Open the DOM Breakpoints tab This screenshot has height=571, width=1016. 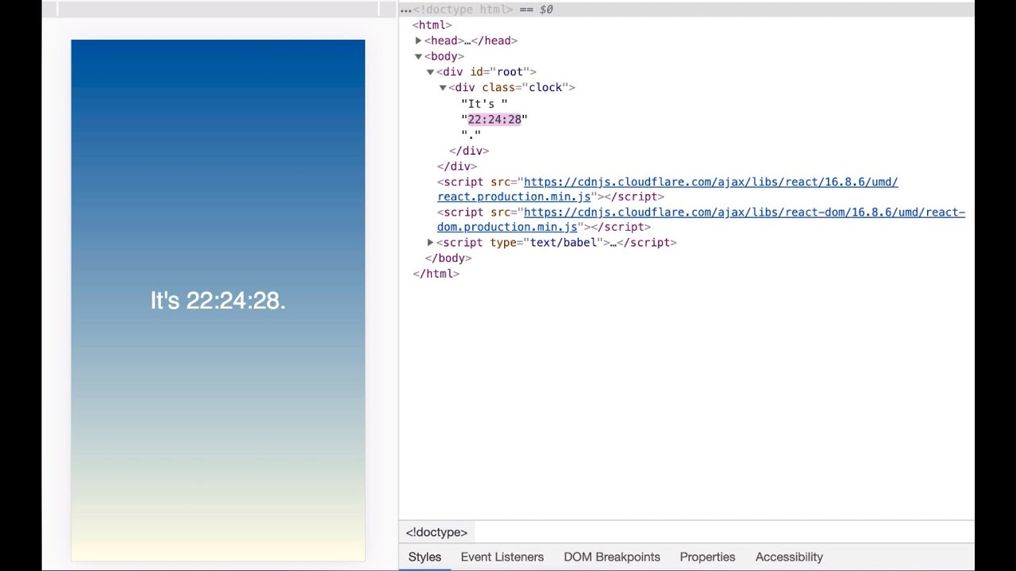tap(611, 557)
